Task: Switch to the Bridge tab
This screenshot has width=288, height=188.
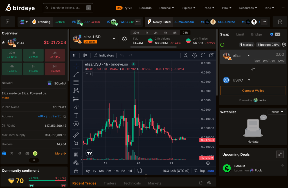Action: [x=256, y=34]
